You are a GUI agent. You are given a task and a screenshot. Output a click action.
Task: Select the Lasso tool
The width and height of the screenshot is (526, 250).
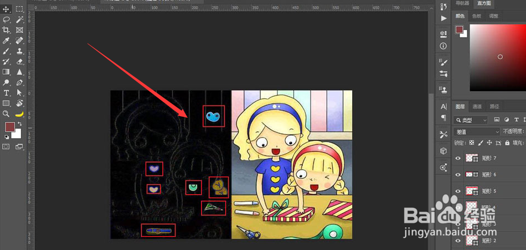click(x=6, y=19)
